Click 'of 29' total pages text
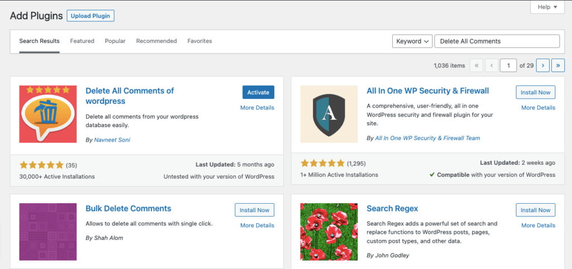Screen dimensions: 572x269 pyautogui.click(x=526, y=66)
